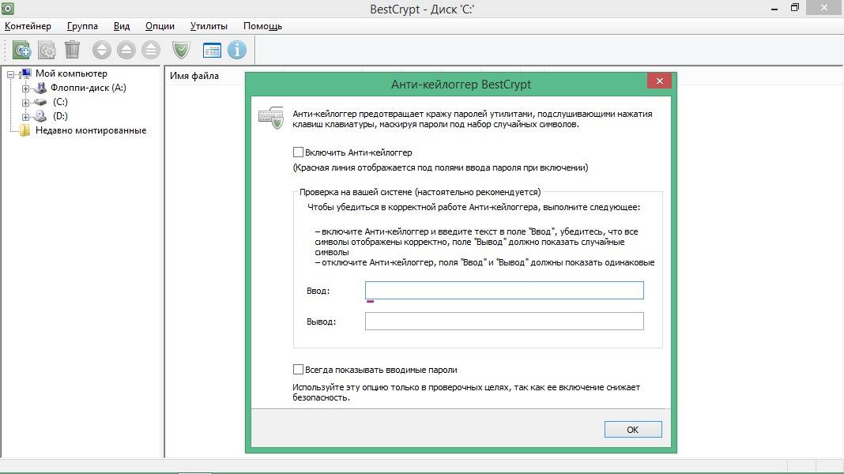Click the green shield anti-keylogger icon
This screenshot has width=844, height=474.
coord(182,50)
